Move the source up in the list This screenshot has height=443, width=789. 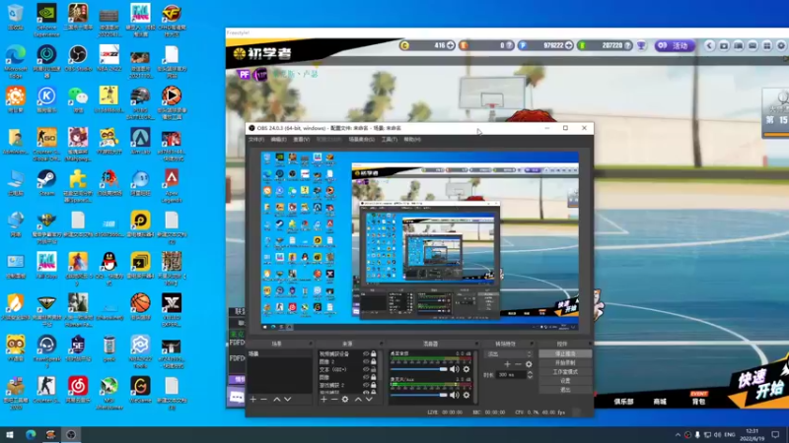tap(358, 400)
